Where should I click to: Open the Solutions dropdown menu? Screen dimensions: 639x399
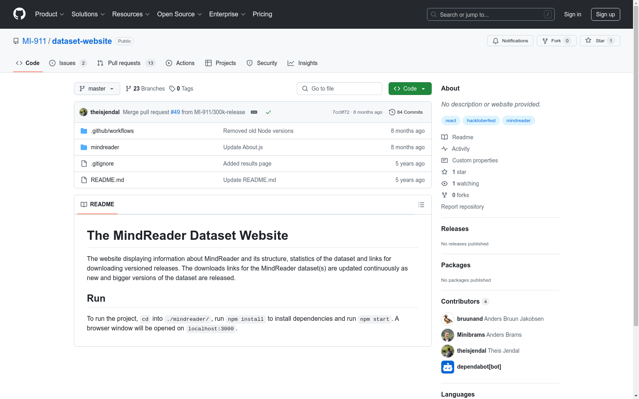point(88,14)
